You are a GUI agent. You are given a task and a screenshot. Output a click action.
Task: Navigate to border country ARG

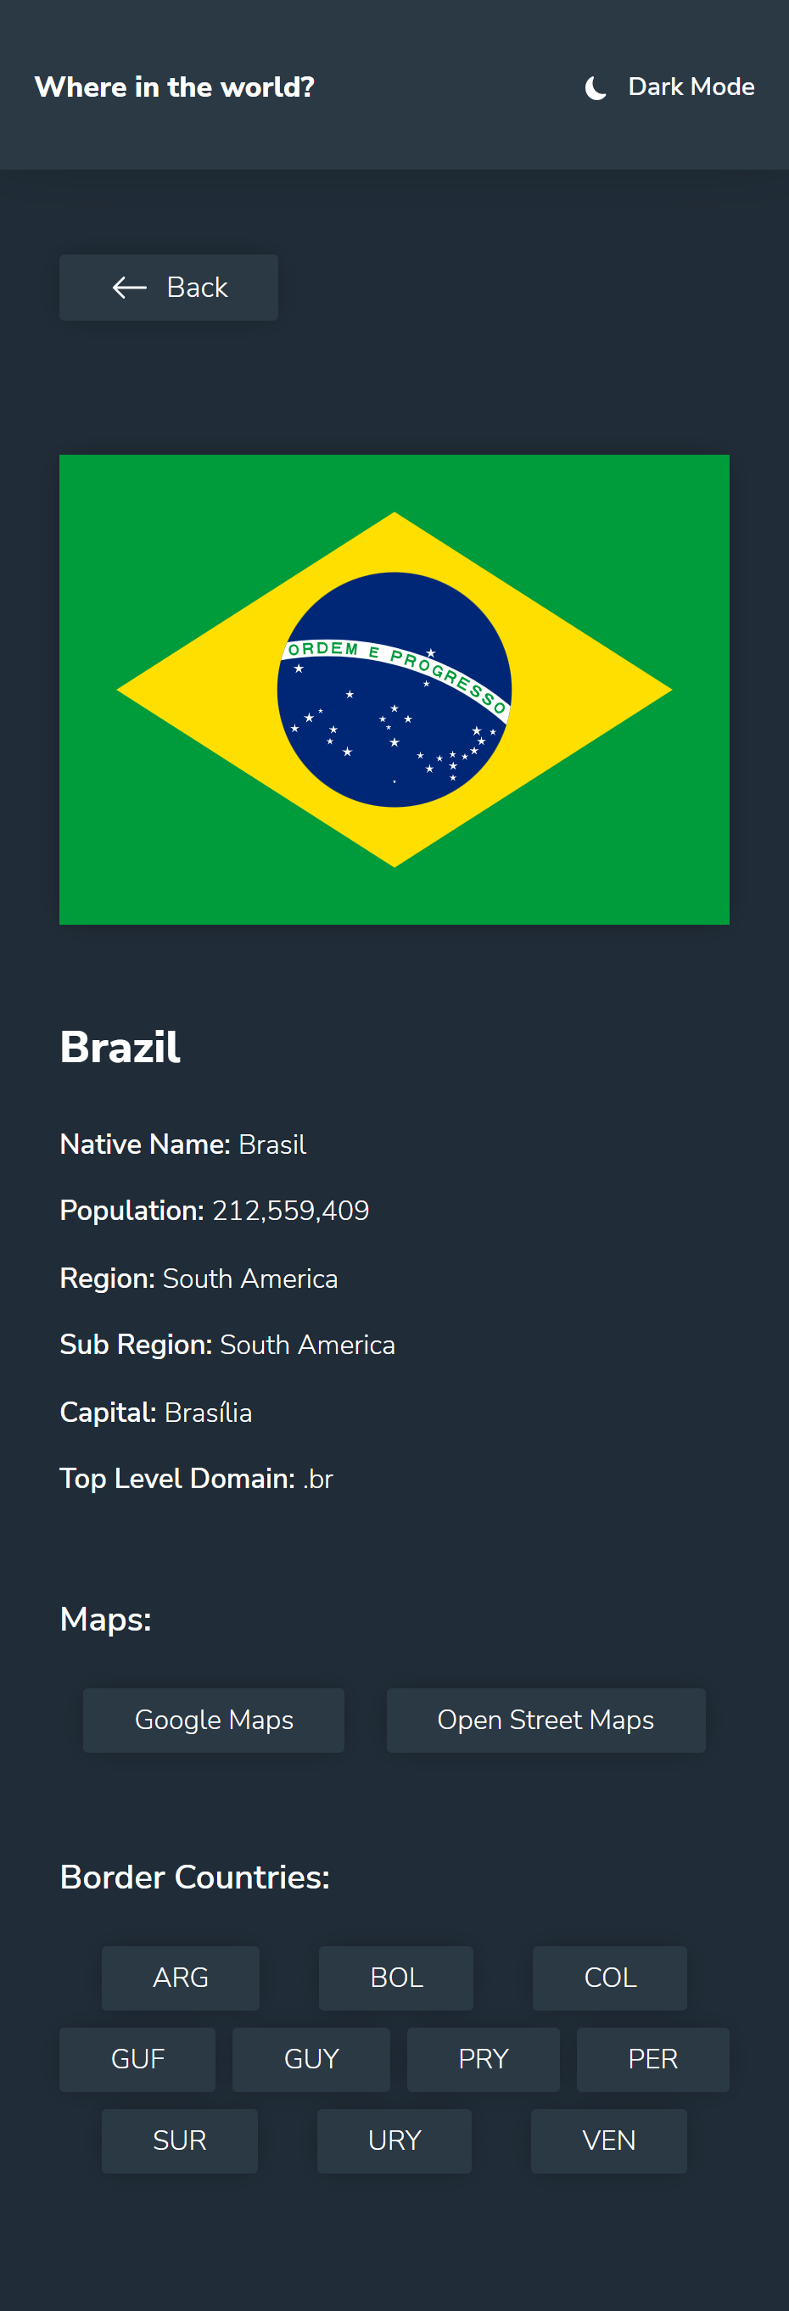point(180,1978)
